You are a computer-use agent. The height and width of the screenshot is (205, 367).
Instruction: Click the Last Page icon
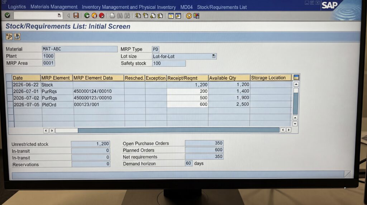pyautogui.click(x=160, y=16)
